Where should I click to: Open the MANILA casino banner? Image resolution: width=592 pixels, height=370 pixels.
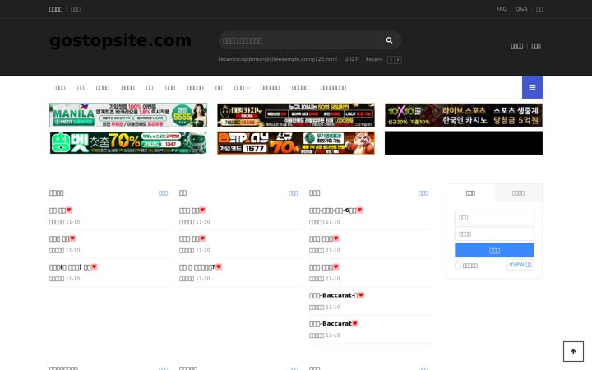click(x=128, y=115)
